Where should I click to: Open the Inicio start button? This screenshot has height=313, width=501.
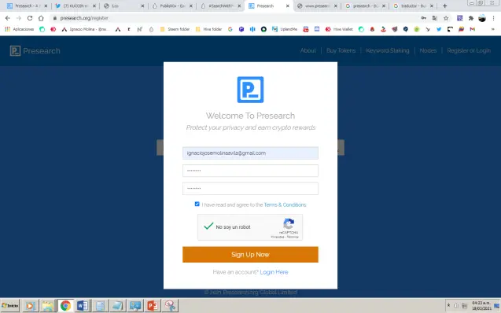pos(10,306)
